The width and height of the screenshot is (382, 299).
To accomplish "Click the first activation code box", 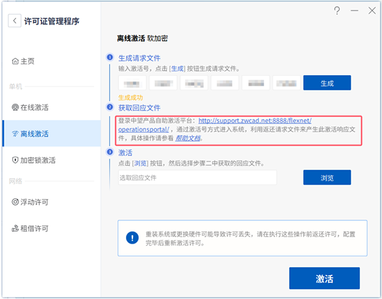I will coord(132,83).
